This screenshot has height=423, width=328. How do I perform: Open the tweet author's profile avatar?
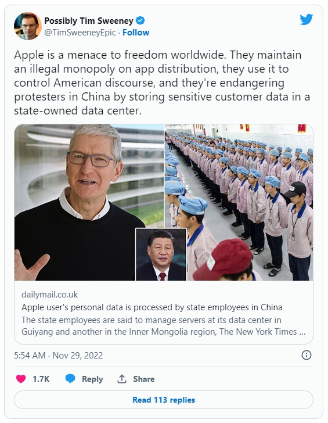pyautogui.click(x=28, y=26)
